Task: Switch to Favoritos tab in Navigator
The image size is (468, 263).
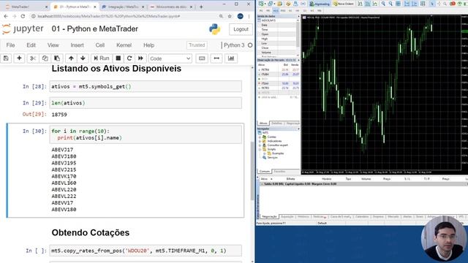Action: 279,172
